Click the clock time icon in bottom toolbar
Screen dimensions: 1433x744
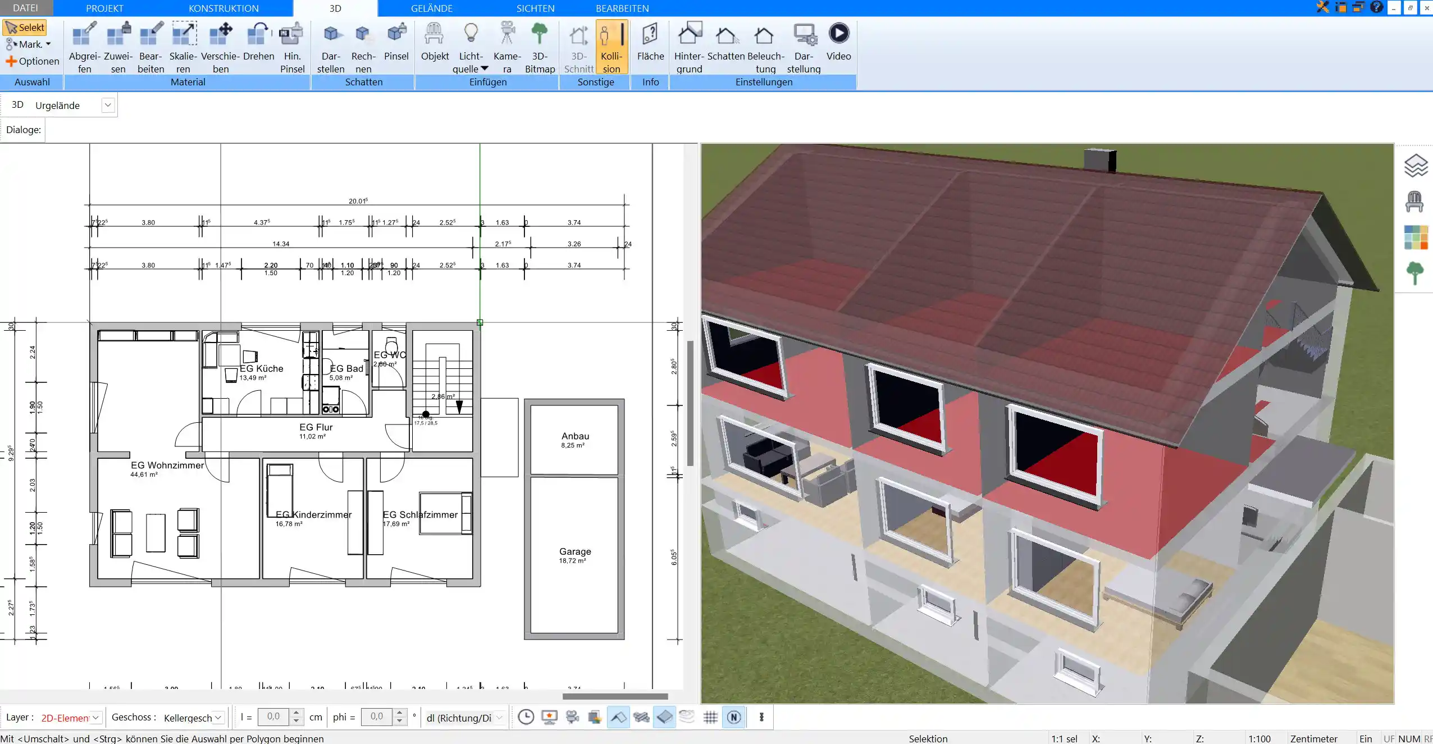pos(526,717)
